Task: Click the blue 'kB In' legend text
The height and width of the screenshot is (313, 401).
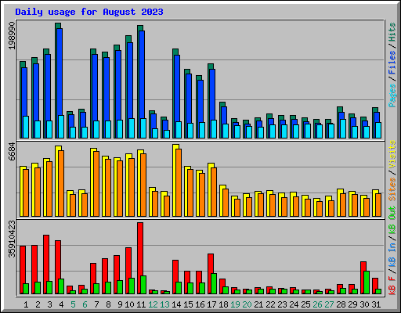Action: pos(392,254)
